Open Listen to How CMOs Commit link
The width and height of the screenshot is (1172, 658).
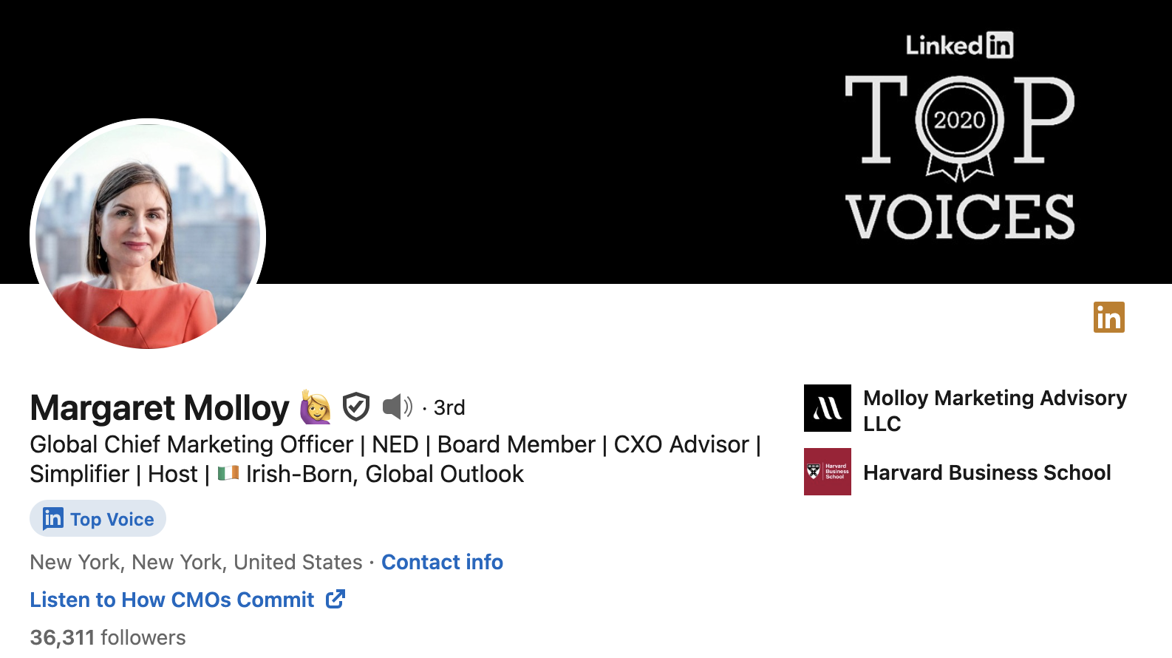tap(172, 600)
